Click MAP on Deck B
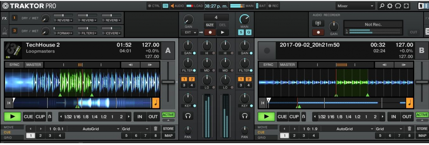 pyautogui.click(x=422, y=135)
